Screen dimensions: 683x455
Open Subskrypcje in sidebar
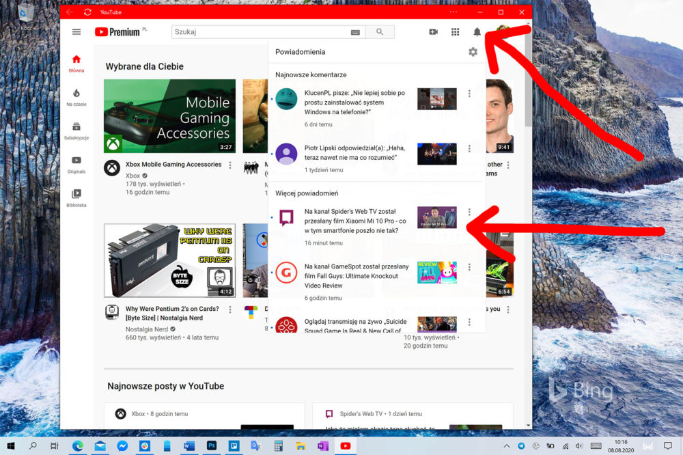tap(76, 131)
